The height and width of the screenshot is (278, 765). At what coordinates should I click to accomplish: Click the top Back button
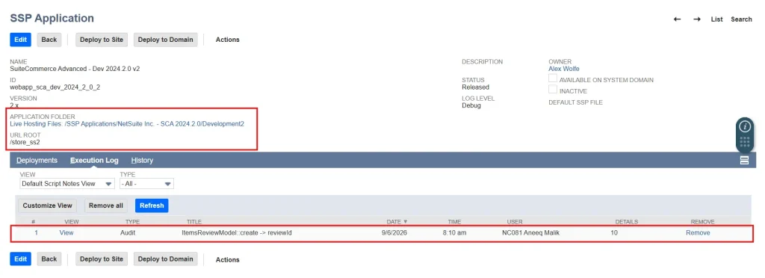[x=49, y=40]
